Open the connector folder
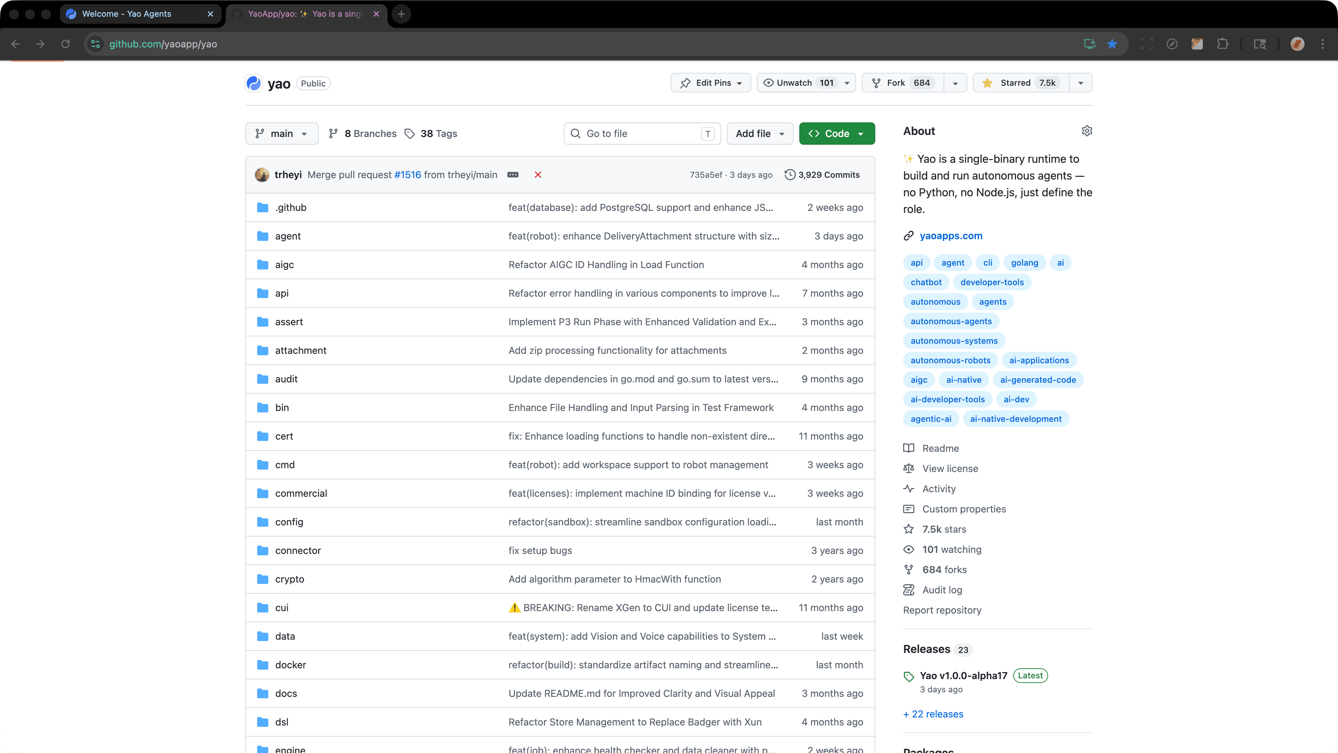 point(298,550)
